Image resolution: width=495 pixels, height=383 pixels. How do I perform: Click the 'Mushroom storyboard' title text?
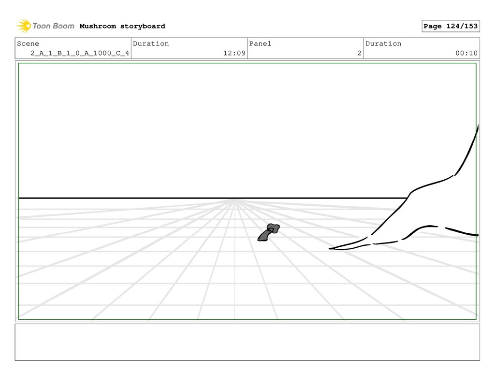point(122,26)
